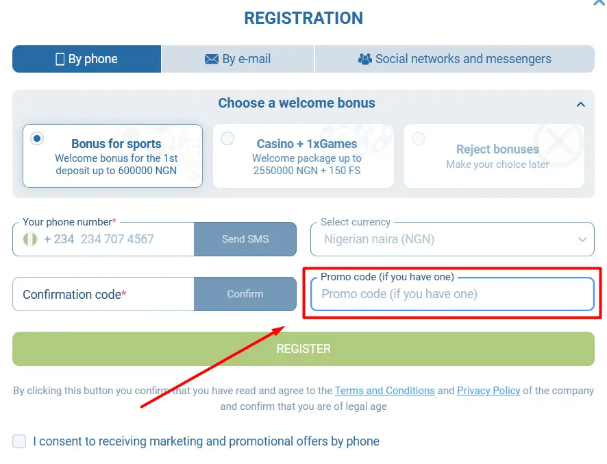Open the Select currency dropdown
607x464 pixels.
coord(452,239)
